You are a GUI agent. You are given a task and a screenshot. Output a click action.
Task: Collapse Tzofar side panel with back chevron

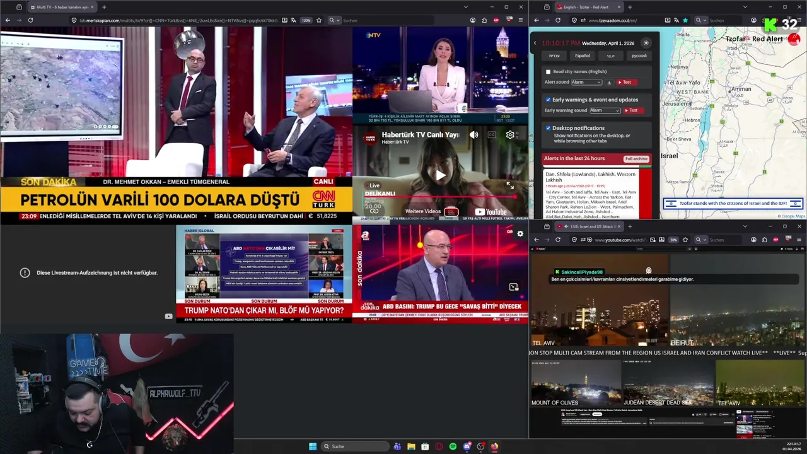click(x=535, y=43)
